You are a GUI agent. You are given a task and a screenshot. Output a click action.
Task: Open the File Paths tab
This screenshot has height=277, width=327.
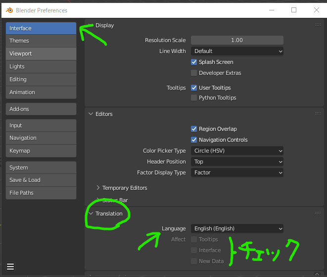(41, 193)
